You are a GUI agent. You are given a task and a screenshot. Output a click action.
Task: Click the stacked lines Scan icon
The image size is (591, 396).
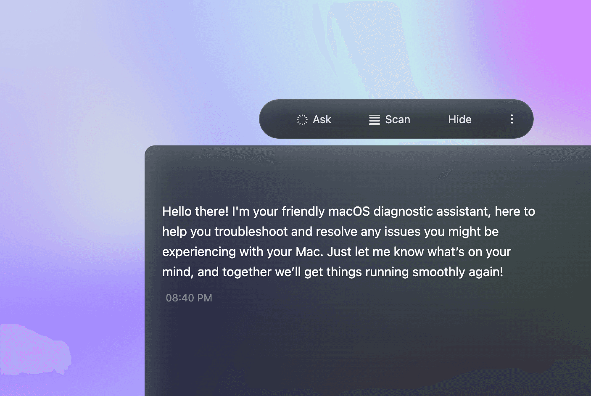click(x=374, y=120)
